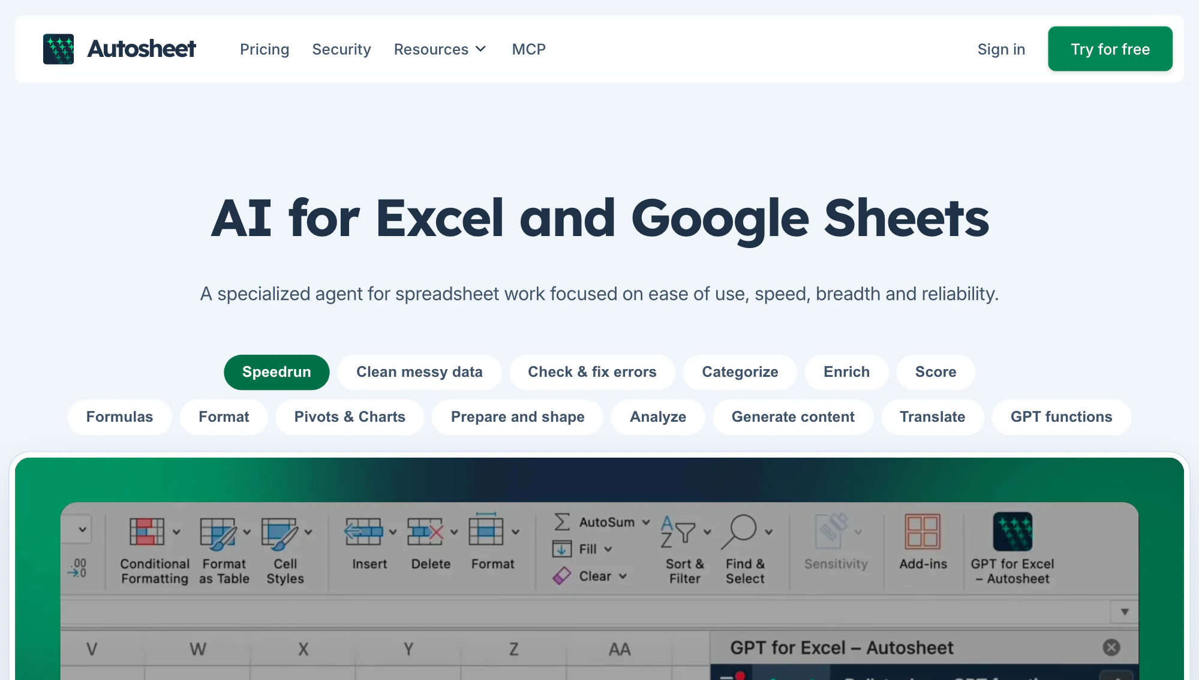The image size is (1199, 680).
Task: Select the Pivots & Charts tab
Action: tap(350, 417)
